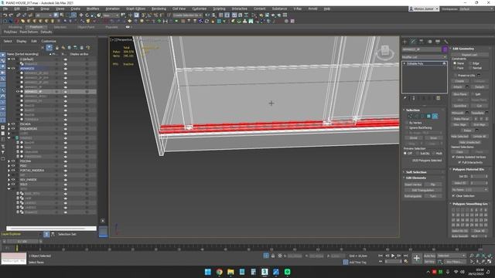495x278 pixels.
Task: Open the Graph Editors menu
Action: tap(136, 8)
